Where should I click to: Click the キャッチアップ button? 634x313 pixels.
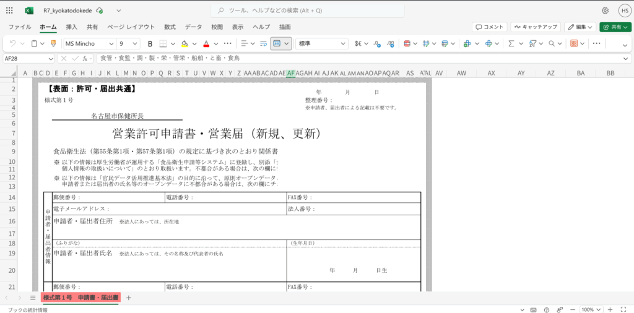tap(536, 27)
